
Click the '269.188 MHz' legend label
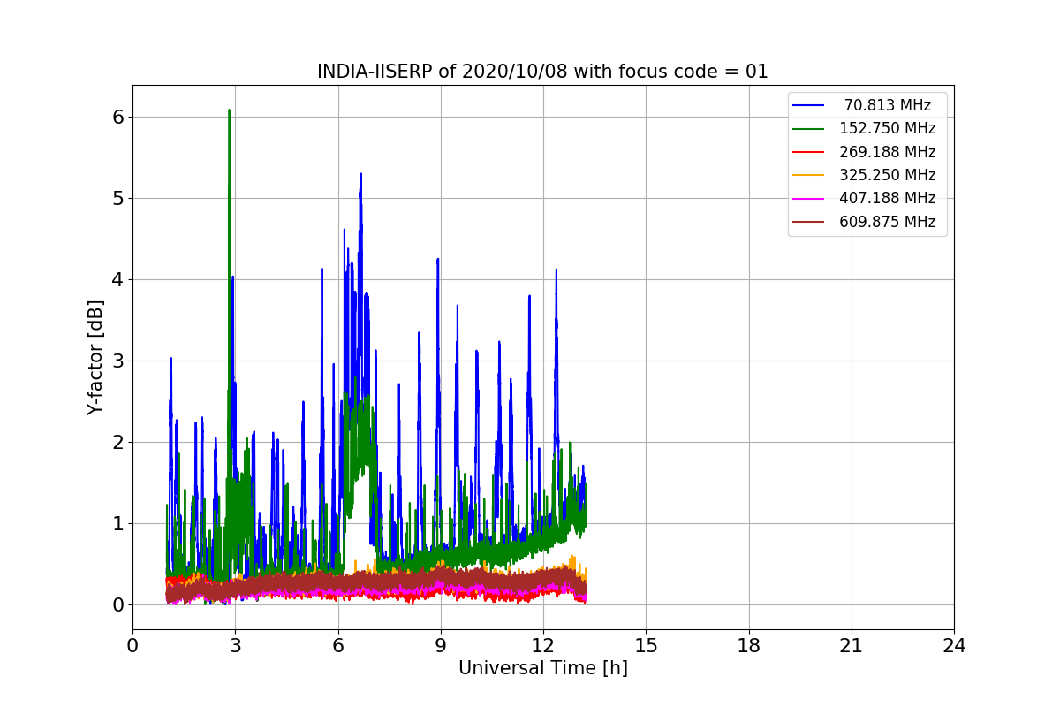point(888,152)
